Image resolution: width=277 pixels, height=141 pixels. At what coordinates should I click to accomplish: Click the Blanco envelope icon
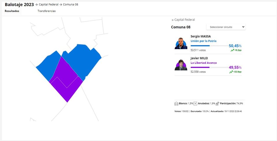pos(176,104)
